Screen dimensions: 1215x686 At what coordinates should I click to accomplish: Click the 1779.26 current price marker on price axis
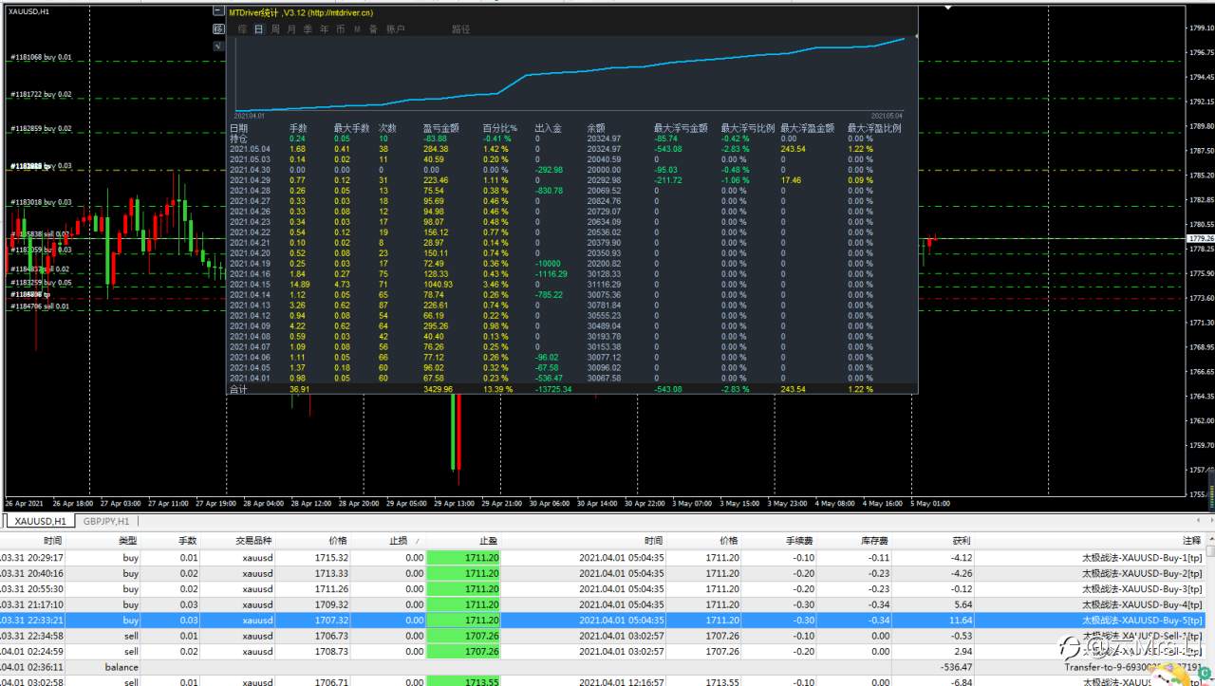tap(1201, 239)
